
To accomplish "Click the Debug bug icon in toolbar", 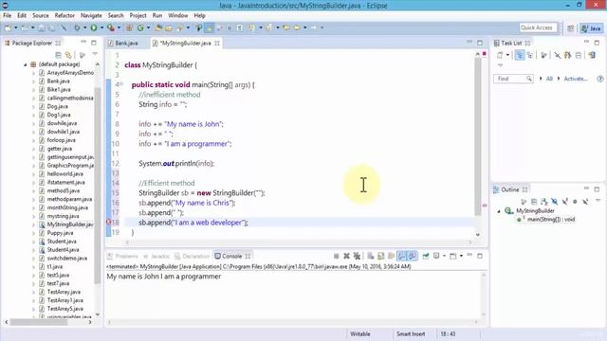I will (77, 27).
